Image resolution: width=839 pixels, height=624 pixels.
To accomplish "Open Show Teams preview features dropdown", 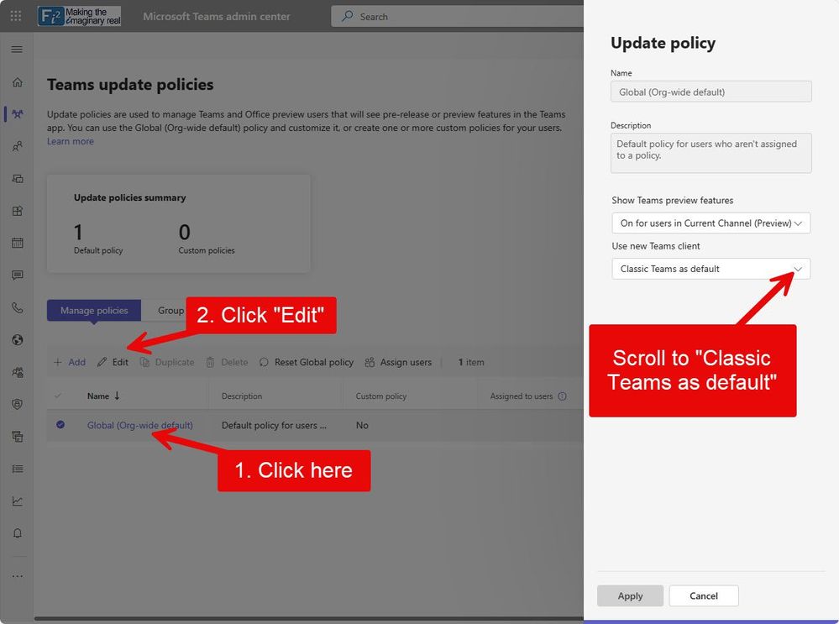I will 711,223.
